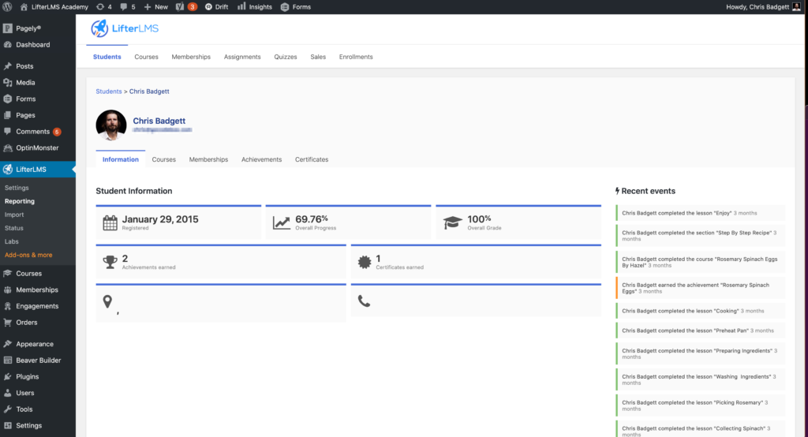The width and height of the screenshot is (808, 437).
Task: Open the Labs submenu item
Action: click(x=11, y=241)
